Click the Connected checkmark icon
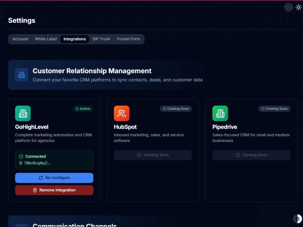This screenshot has width=303, height=227. [x=21, y=156]
